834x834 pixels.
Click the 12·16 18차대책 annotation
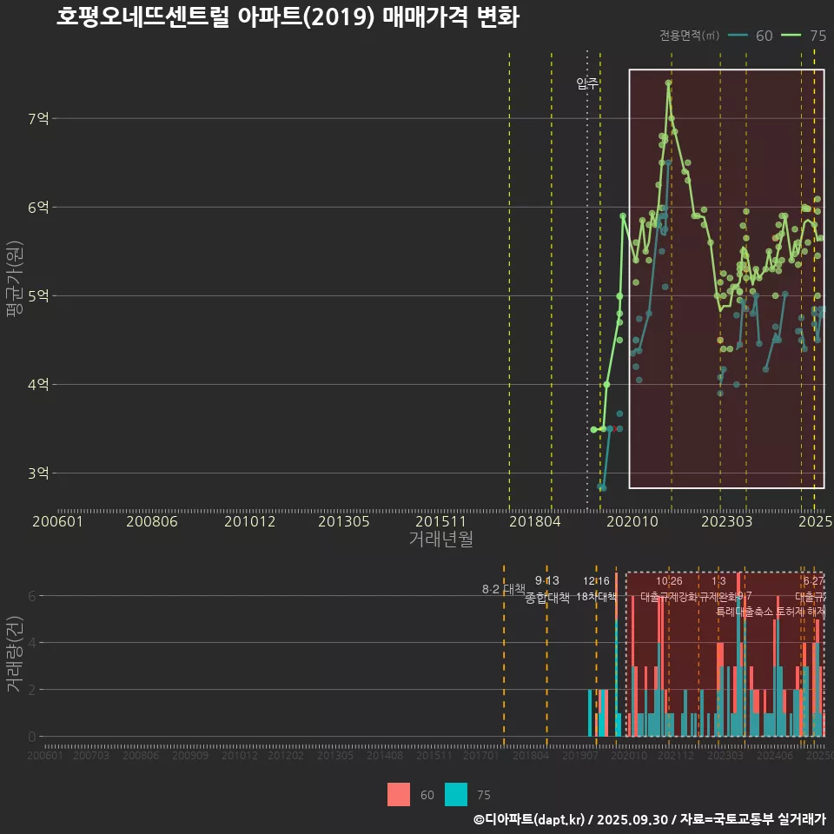click(x=596, y=589)
